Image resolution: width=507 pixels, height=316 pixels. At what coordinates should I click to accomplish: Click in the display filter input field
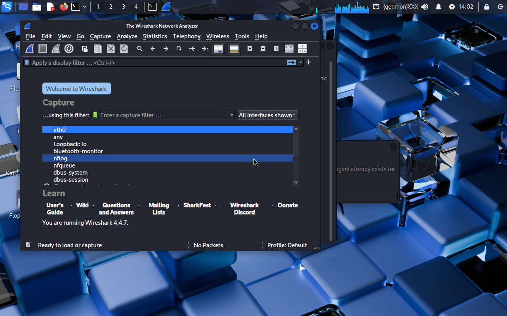coord(158,62)
